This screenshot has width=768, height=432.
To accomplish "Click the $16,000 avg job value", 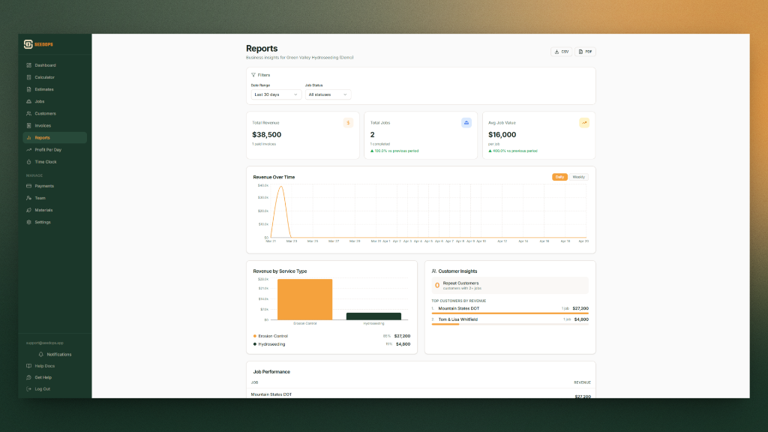I will pyautogui.click(x=502, y=135).
